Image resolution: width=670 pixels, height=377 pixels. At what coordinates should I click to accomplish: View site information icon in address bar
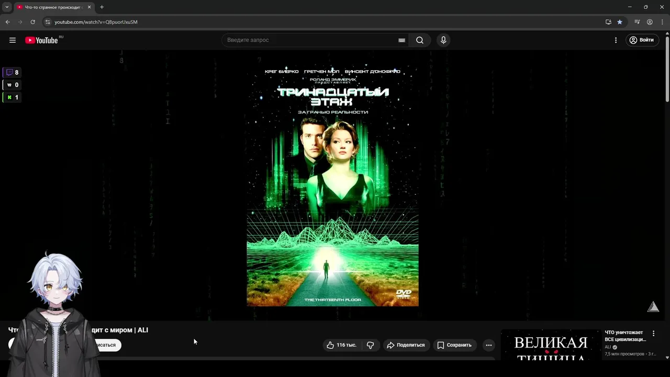click(x=47, y=22)
